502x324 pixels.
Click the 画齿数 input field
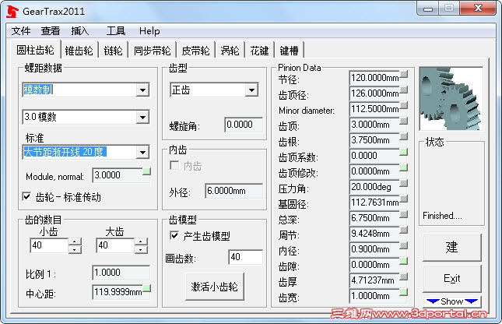pos(246,257)
